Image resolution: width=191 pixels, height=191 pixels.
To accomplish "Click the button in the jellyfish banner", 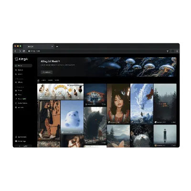I will pyautogui.click(x=47, y=72).
